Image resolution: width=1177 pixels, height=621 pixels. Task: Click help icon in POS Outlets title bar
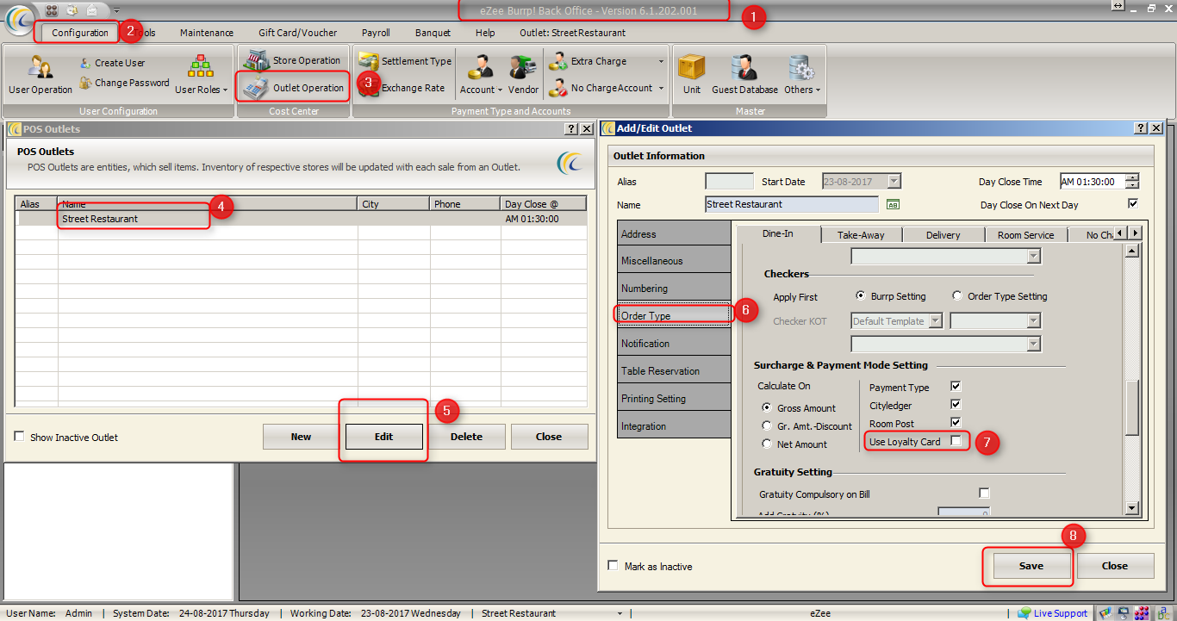pyautogui.click(x=571, y=129)
